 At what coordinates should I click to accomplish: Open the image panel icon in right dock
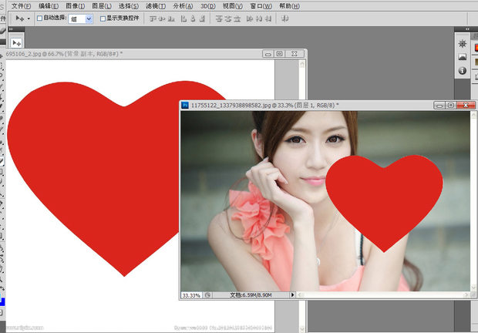[463, 57]
